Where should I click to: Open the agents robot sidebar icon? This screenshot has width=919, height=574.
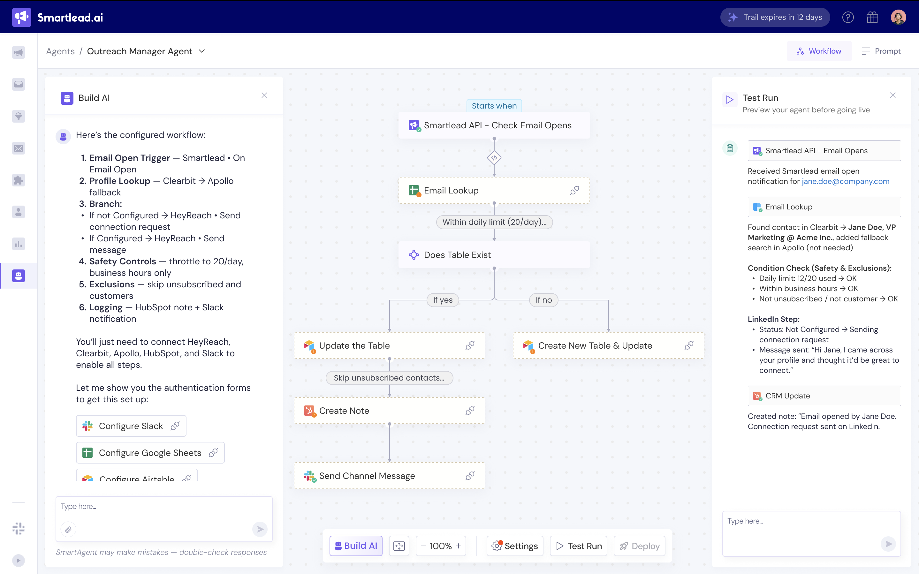tap(19, 276)
